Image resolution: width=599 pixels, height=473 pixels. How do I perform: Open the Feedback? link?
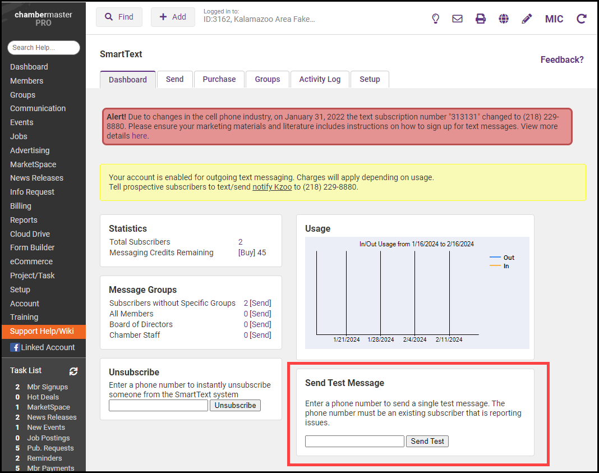point(561,59)
